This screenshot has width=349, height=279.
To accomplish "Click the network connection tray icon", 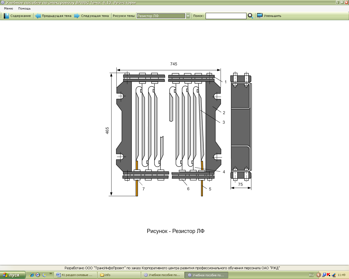I will point(324,275).
